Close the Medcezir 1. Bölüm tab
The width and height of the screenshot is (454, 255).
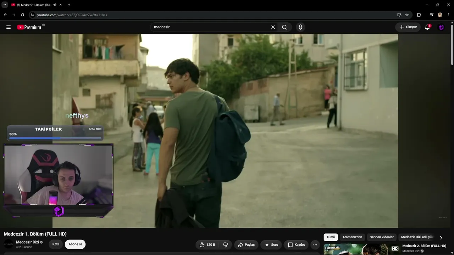point(61,5)
